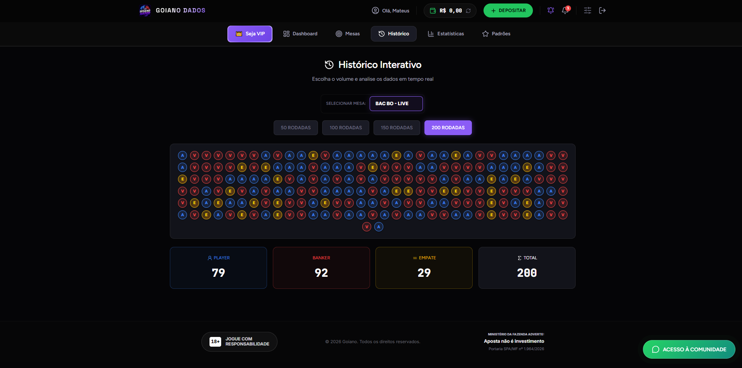Select the 50 RODADAS option
Image resolution: width=742 pixels, height=368 pixels.
click(x=296, y=128)
